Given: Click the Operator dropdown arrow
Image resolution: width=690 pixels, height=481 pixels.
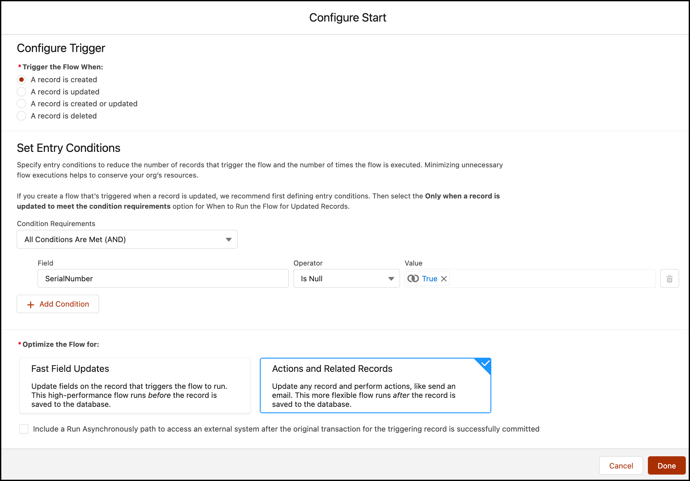Looking at the screenshot, I should [x=391, y=279].
